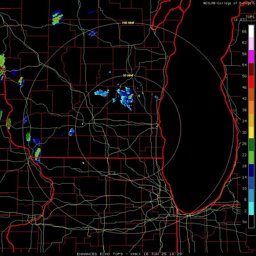Click the '54' scale label

point(244,65)
